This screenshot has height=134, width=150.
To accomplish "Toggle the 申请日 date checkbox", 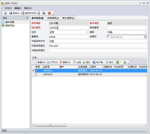I will [109, 37].
